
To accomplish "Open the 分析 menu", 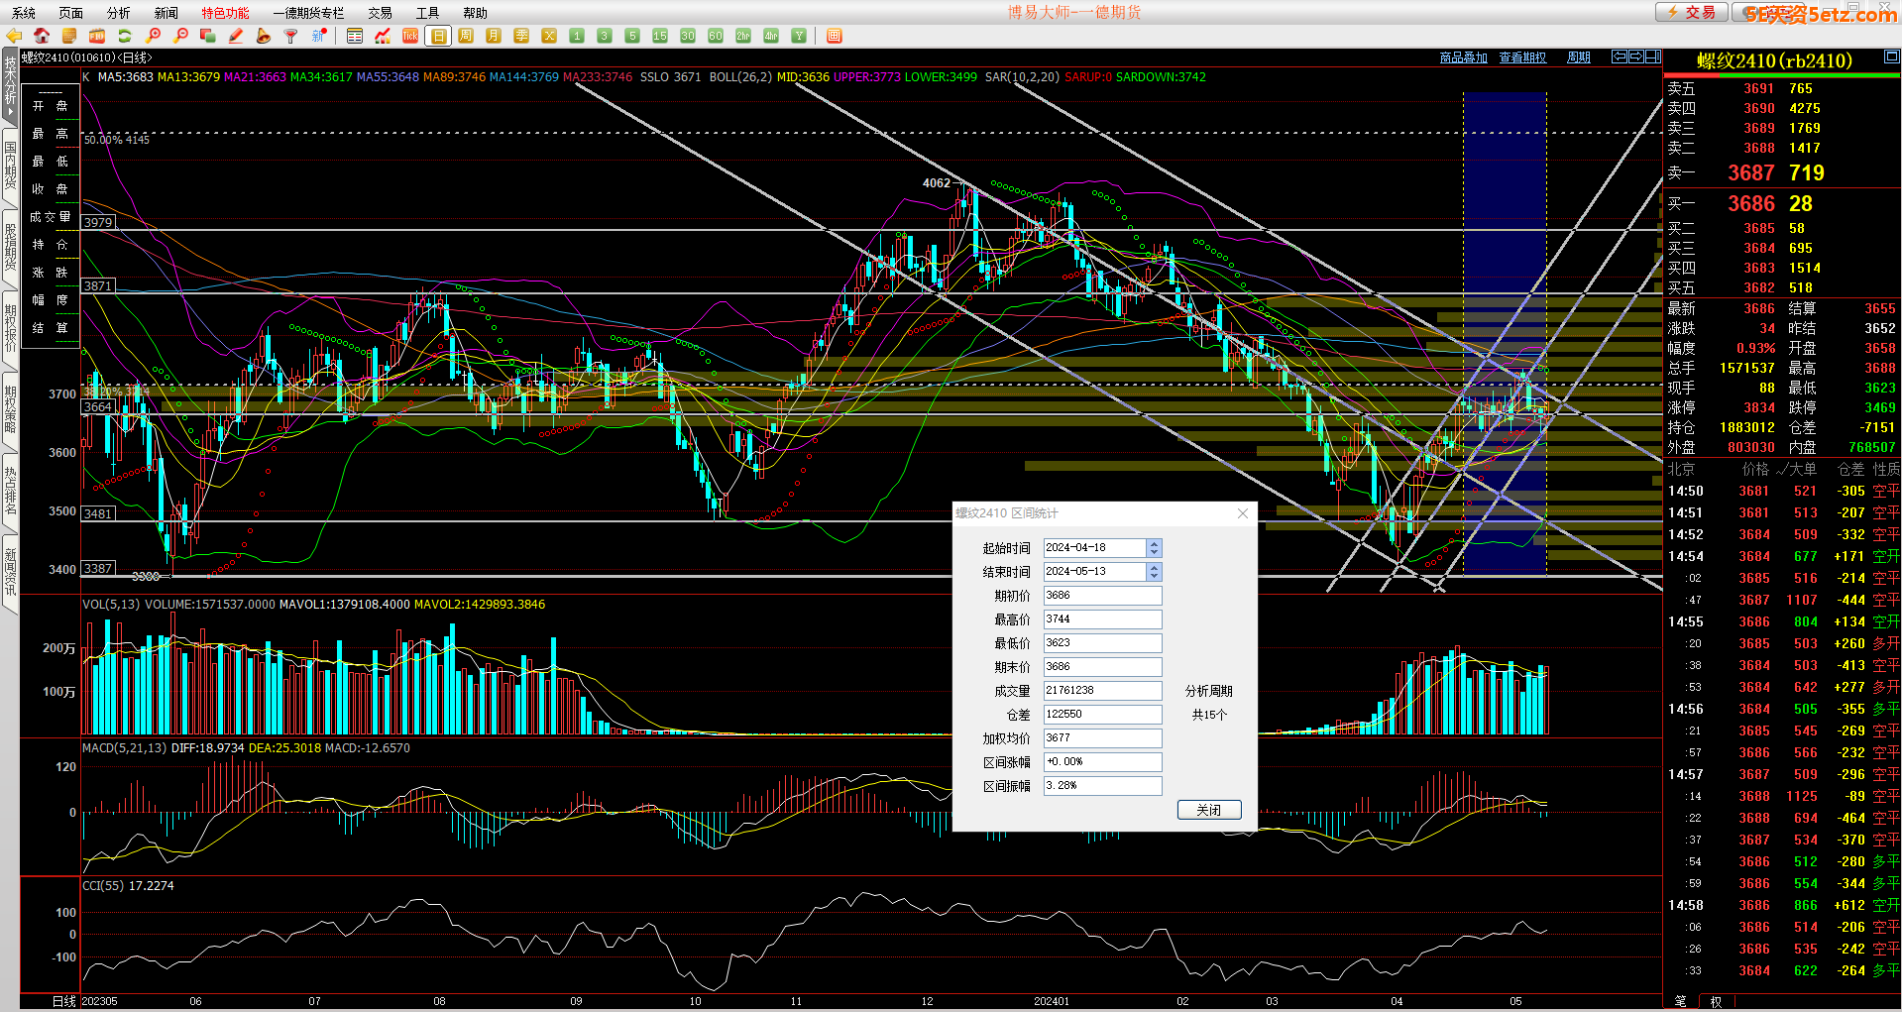I will point(119,13).
